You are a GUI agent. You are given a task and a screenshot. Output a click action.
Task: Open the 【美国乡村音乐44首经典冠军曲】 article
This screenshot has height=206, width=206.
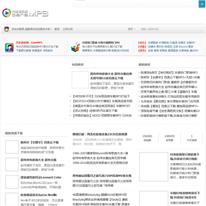coord(101,106)
